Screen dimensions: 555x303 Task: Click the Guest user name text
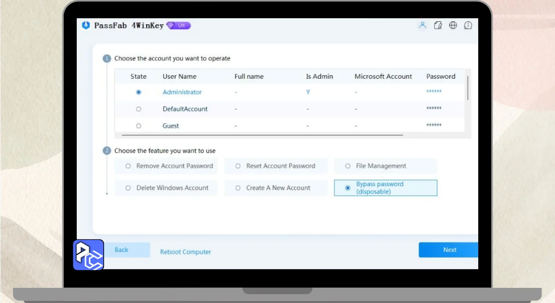click(x=171, y=126)
